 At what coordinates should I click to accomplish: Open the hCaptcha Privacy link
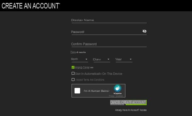(x=111, y=96)
